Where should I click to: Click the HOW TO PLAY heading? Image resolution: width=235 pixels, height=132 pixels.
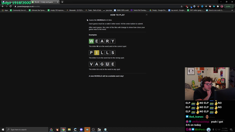117,15
